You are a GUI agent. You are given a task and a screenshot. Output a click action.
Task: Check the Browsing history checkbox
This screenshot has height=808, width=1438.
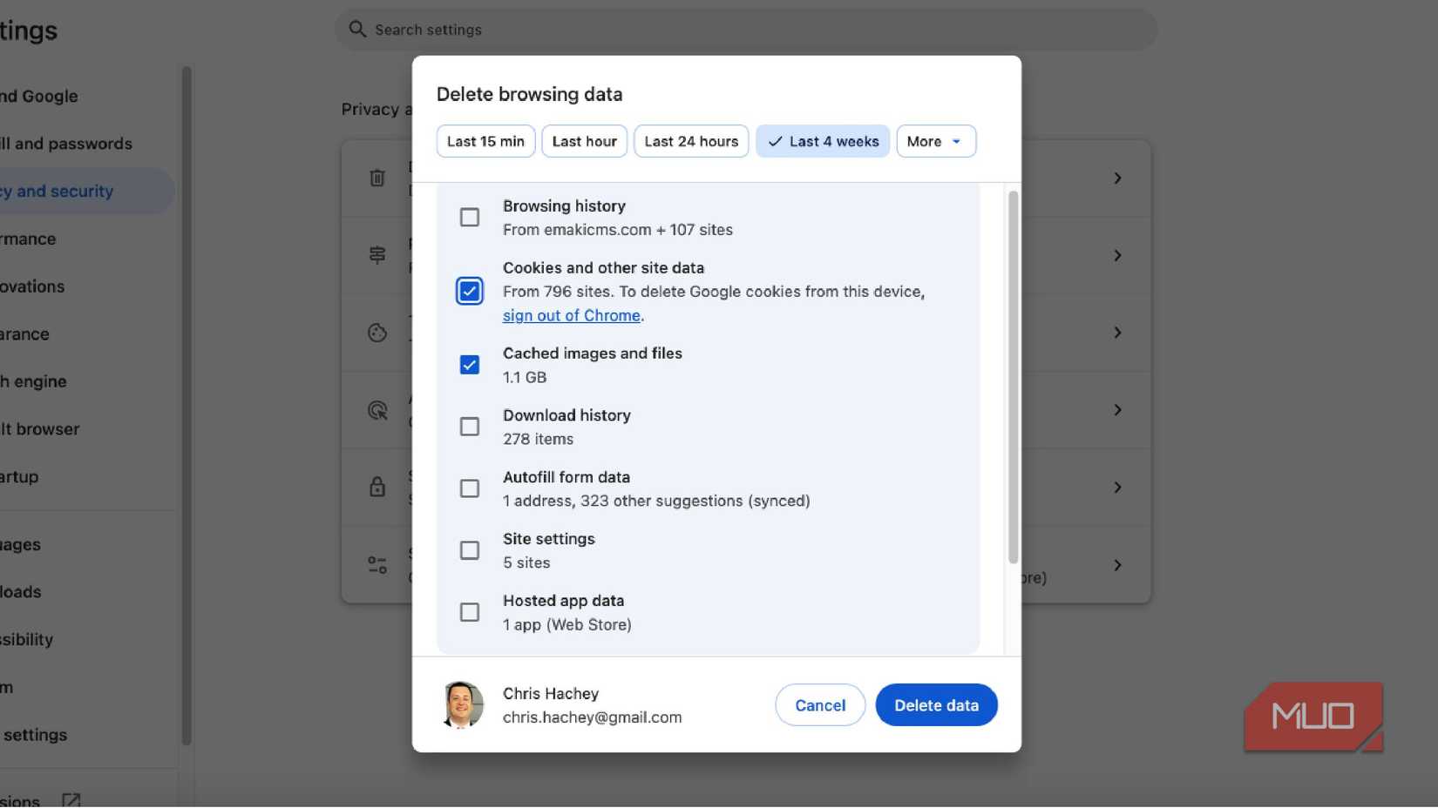click(x=470, y=217)
